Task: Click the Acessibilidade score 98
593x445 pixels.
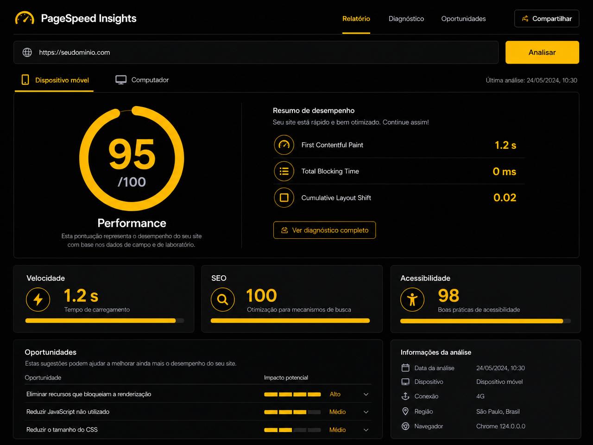Action: click(x=448, y=296)
